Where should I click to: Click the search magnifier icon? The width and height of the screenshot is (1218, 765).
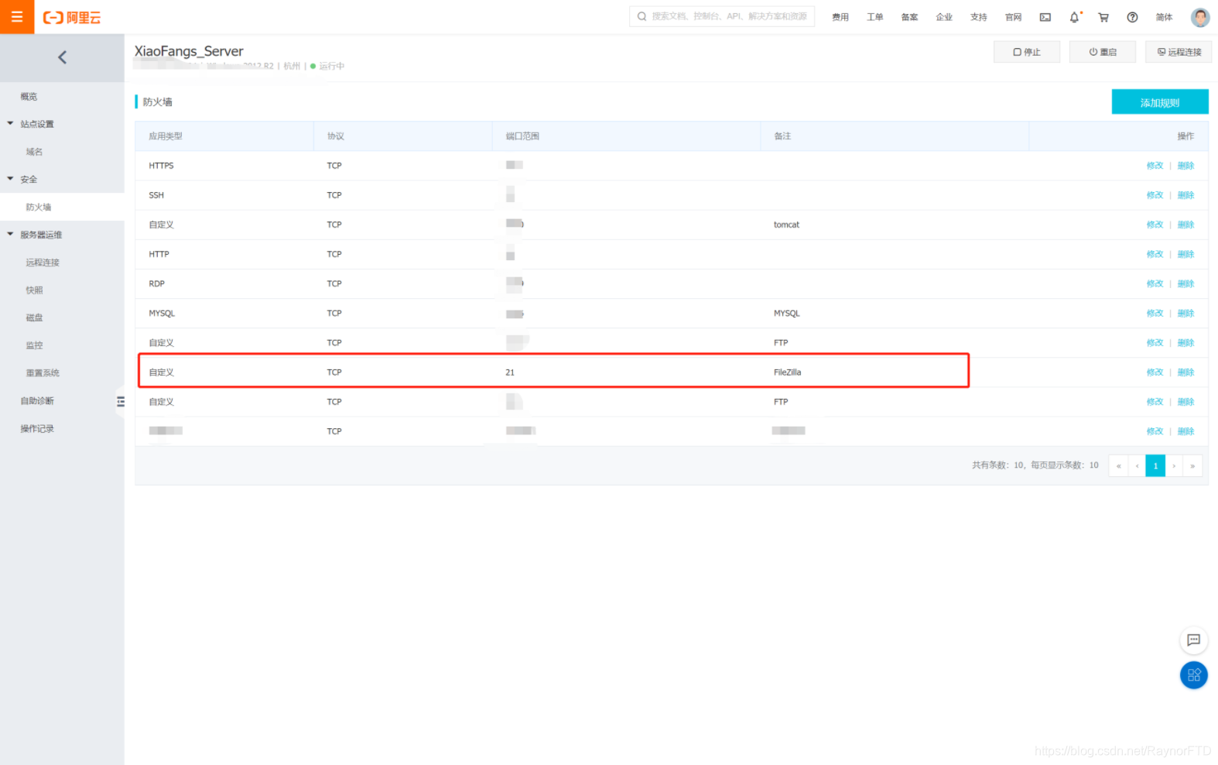(x=642, y=16)
